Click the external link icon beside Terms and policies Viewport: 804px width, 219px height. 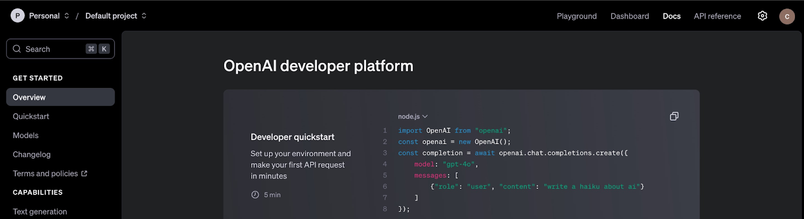(84, 173)
